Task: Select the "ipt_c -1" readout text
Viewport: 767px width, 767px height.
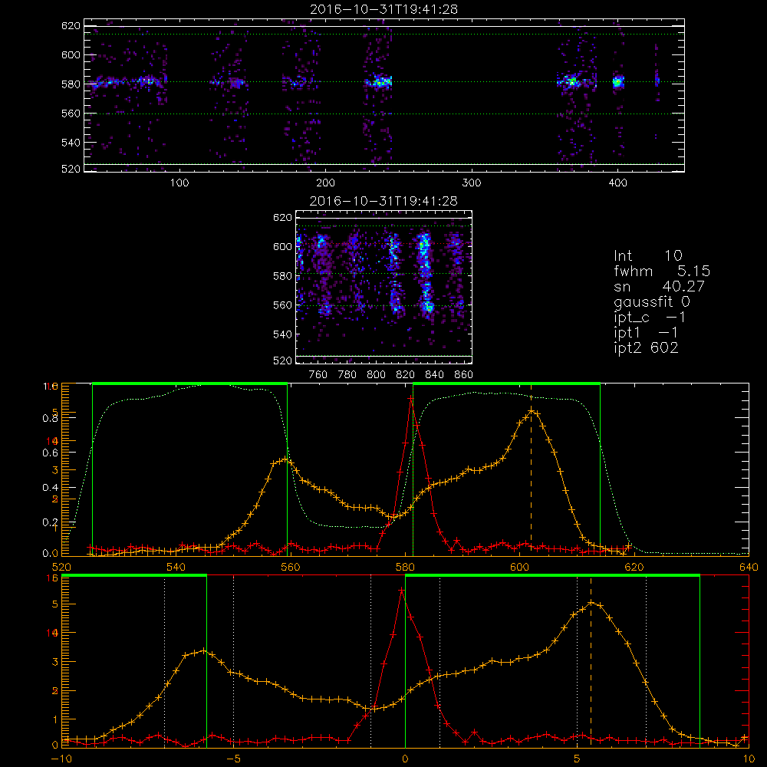Action: click(650, 318)
